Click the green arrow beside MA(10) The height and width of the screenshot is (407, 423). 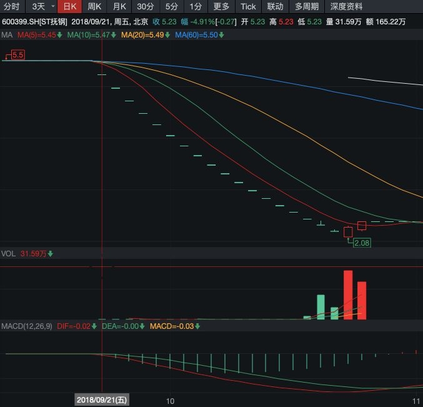click(114, 35)
